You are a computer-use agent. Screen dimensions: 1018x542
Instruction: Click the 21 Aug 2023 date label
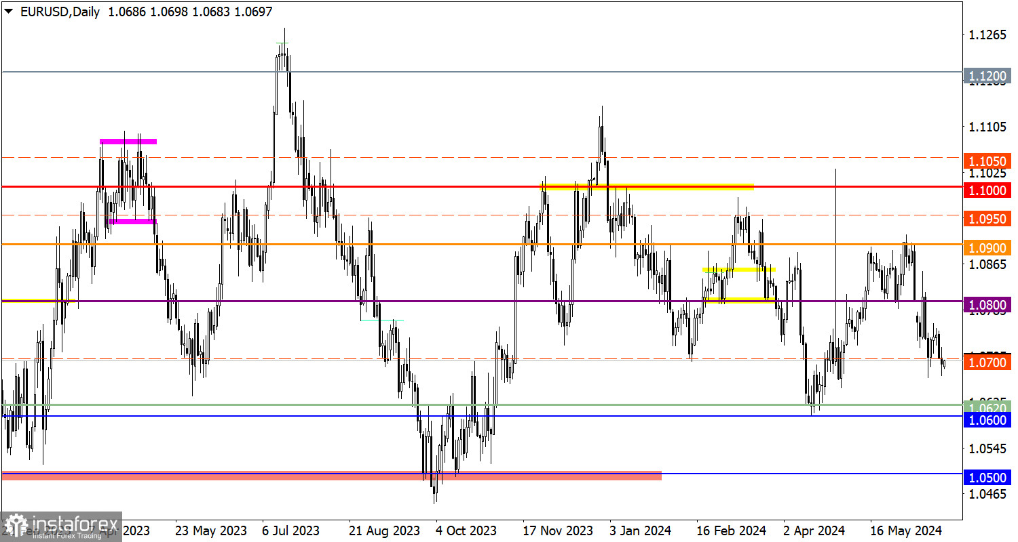point(384,530)
